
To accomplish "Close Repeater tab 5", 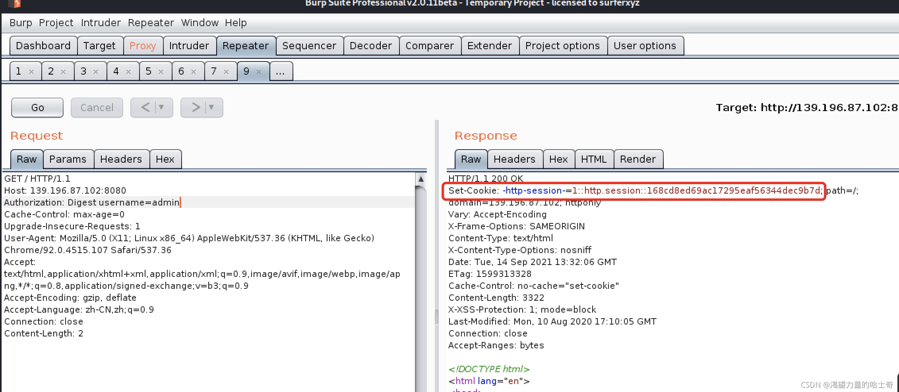I will pyautogui.click(x=161, y=72).
